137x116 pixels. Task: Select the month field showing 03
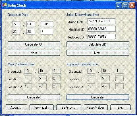click(x=31, y=24)
